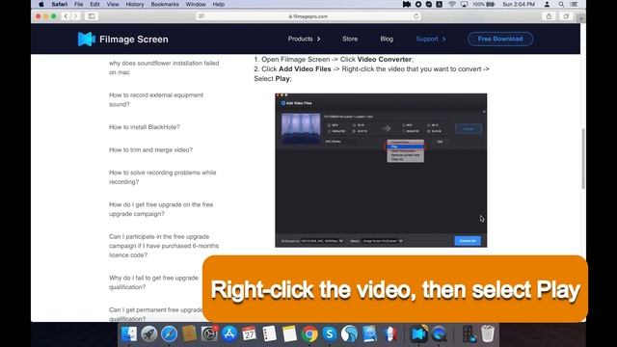Add a new Safari tab with plus
This screenshot has width=617, height=347.
point(580,17)
